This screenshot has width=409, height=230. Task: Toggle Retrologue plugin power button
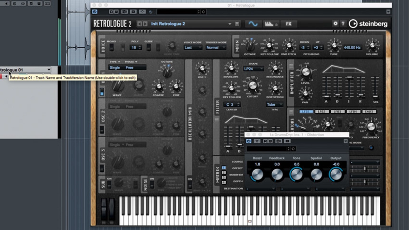coord(95,12)
